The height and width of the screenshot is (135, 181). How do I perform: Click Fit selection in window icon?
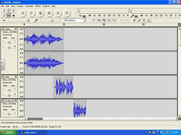click(x=144, y=21)
